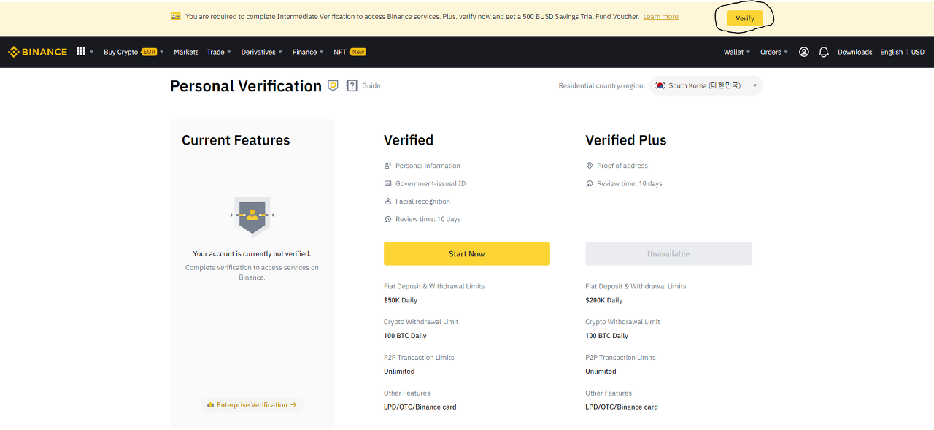
Task: Click the Facial recognition icon
Action: 388,201
